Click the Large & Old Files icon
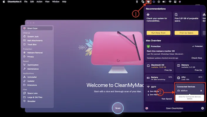The width and height of the screenshot is (207, 117). [24, 97]
